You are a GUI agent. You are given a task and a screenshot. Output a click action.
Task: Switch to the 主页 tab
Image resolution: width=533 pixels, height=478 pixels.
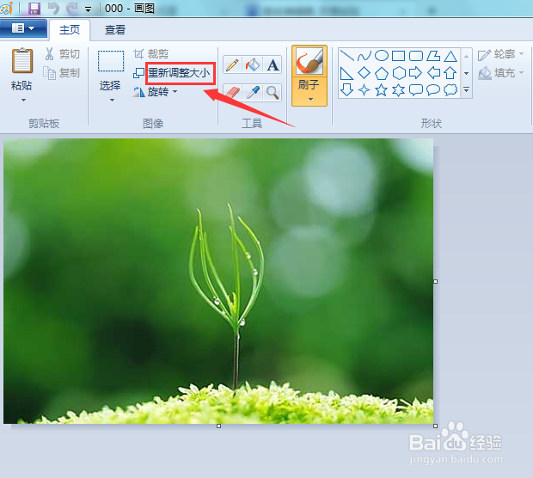pyautogui.click(x=70, y=30)
